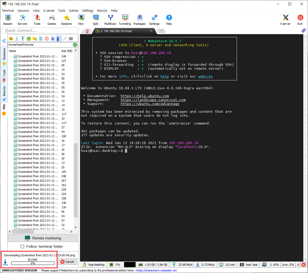Screen dimensions: 308x273
Task: Click the X server toolbar icon
Action: [286, 20]
